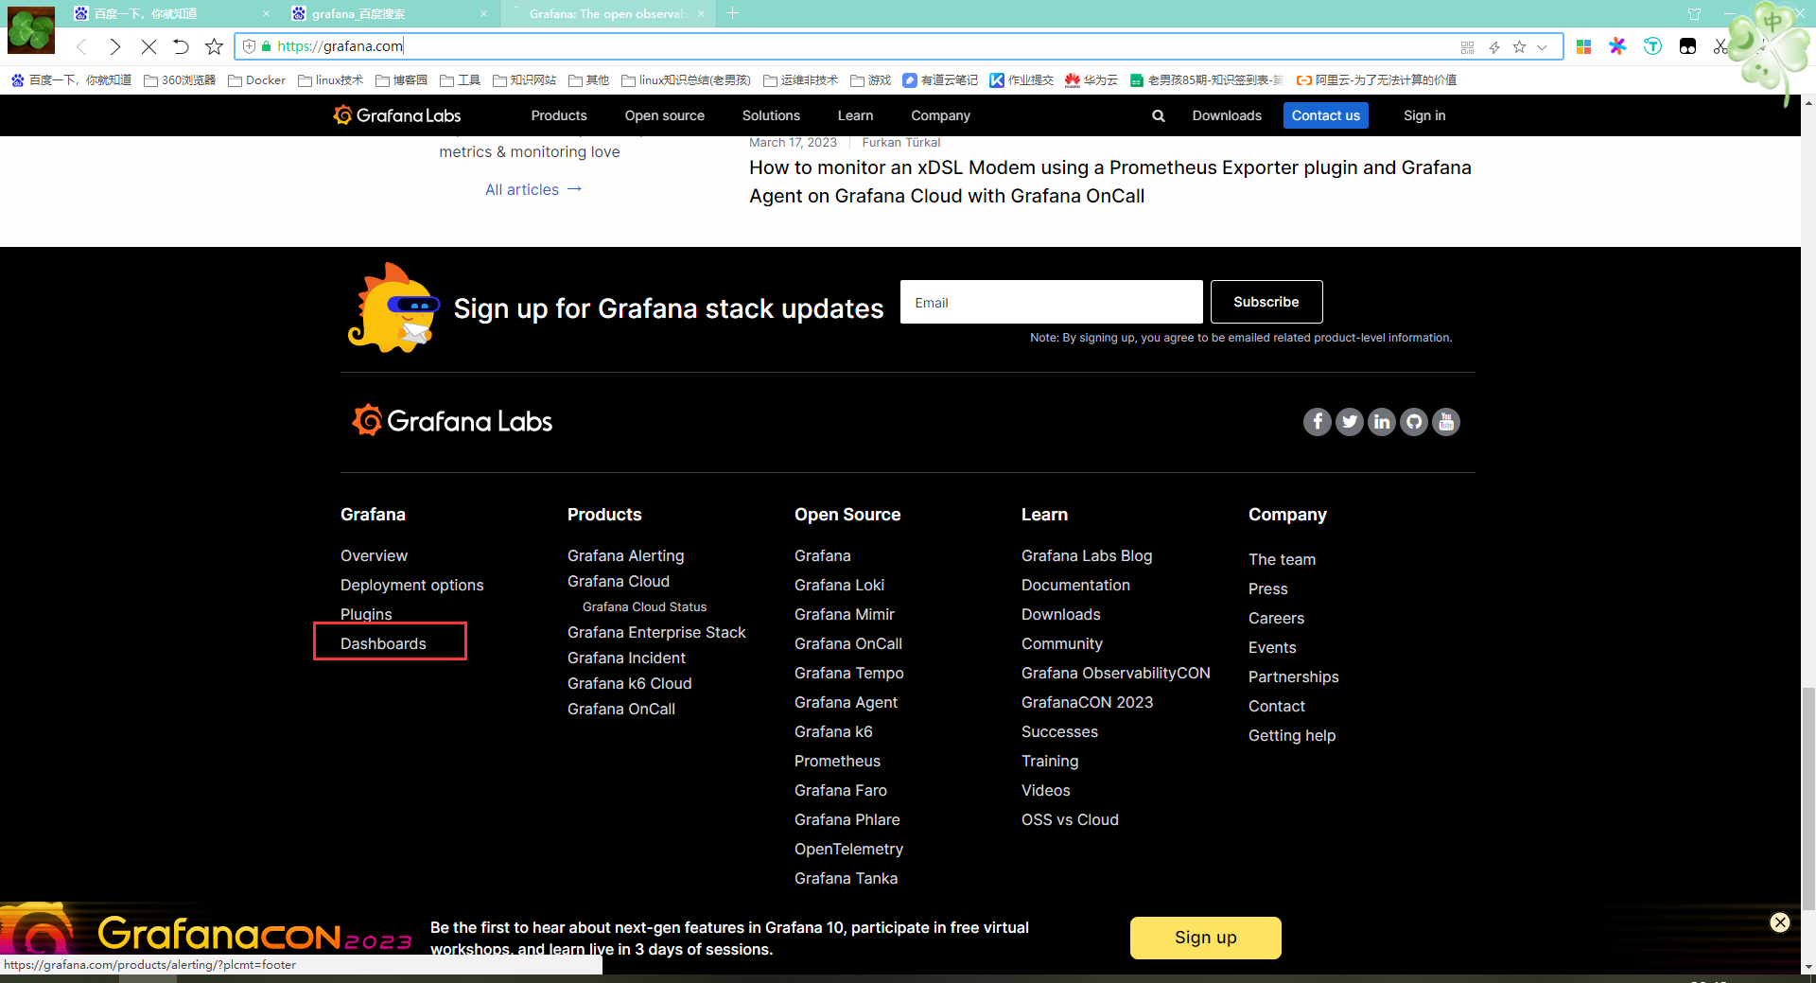1816x983 pixels.
Task: Close the grafana_百度搜索 tab
Action: [483, 14]
